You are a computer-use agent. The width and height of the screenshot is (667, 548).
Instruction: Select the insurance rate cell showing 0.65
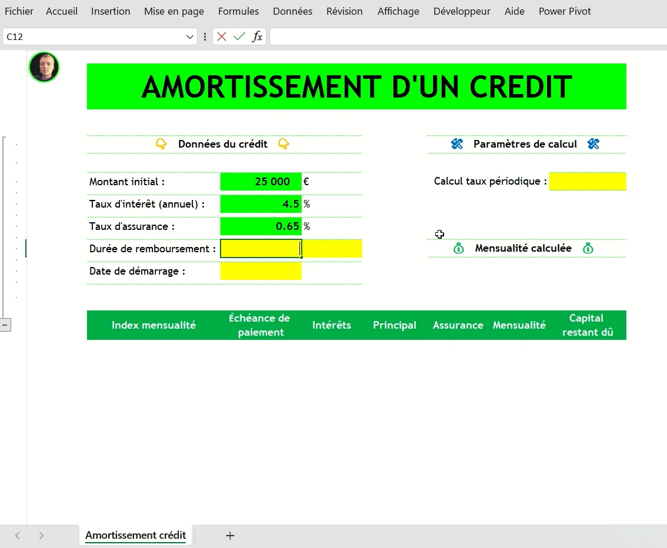point(261,226)
